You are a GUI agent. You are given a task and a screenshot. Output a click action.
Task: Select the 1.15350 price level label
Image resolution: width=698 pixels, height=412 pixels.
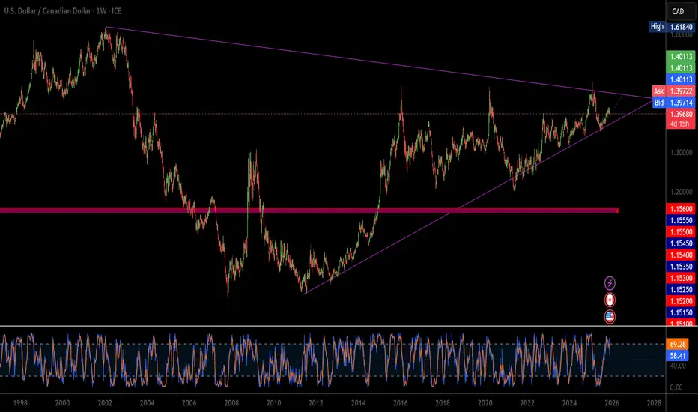pyautogui.click(x=680, y=267)
